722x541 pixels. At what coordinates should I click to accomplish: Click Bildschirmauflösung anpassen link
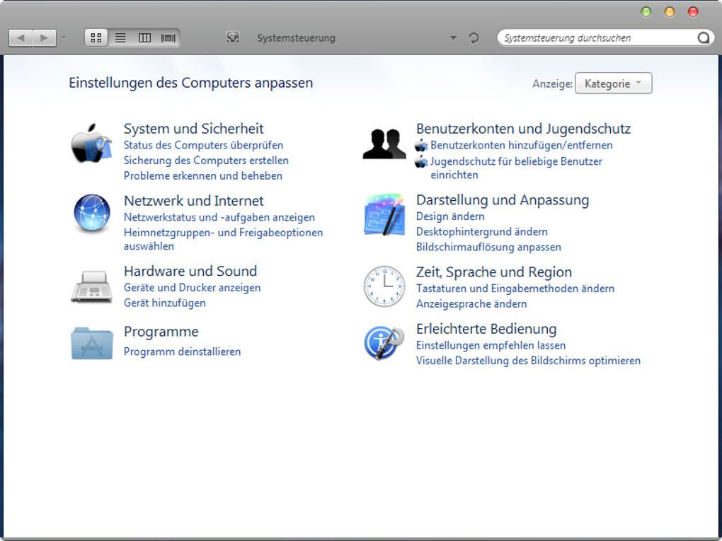pos(488,247)
